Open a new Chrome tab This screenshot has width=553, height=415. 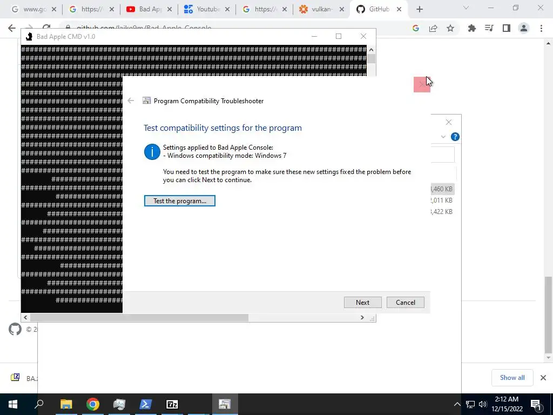pyautogui.click(x=419, y=9)
